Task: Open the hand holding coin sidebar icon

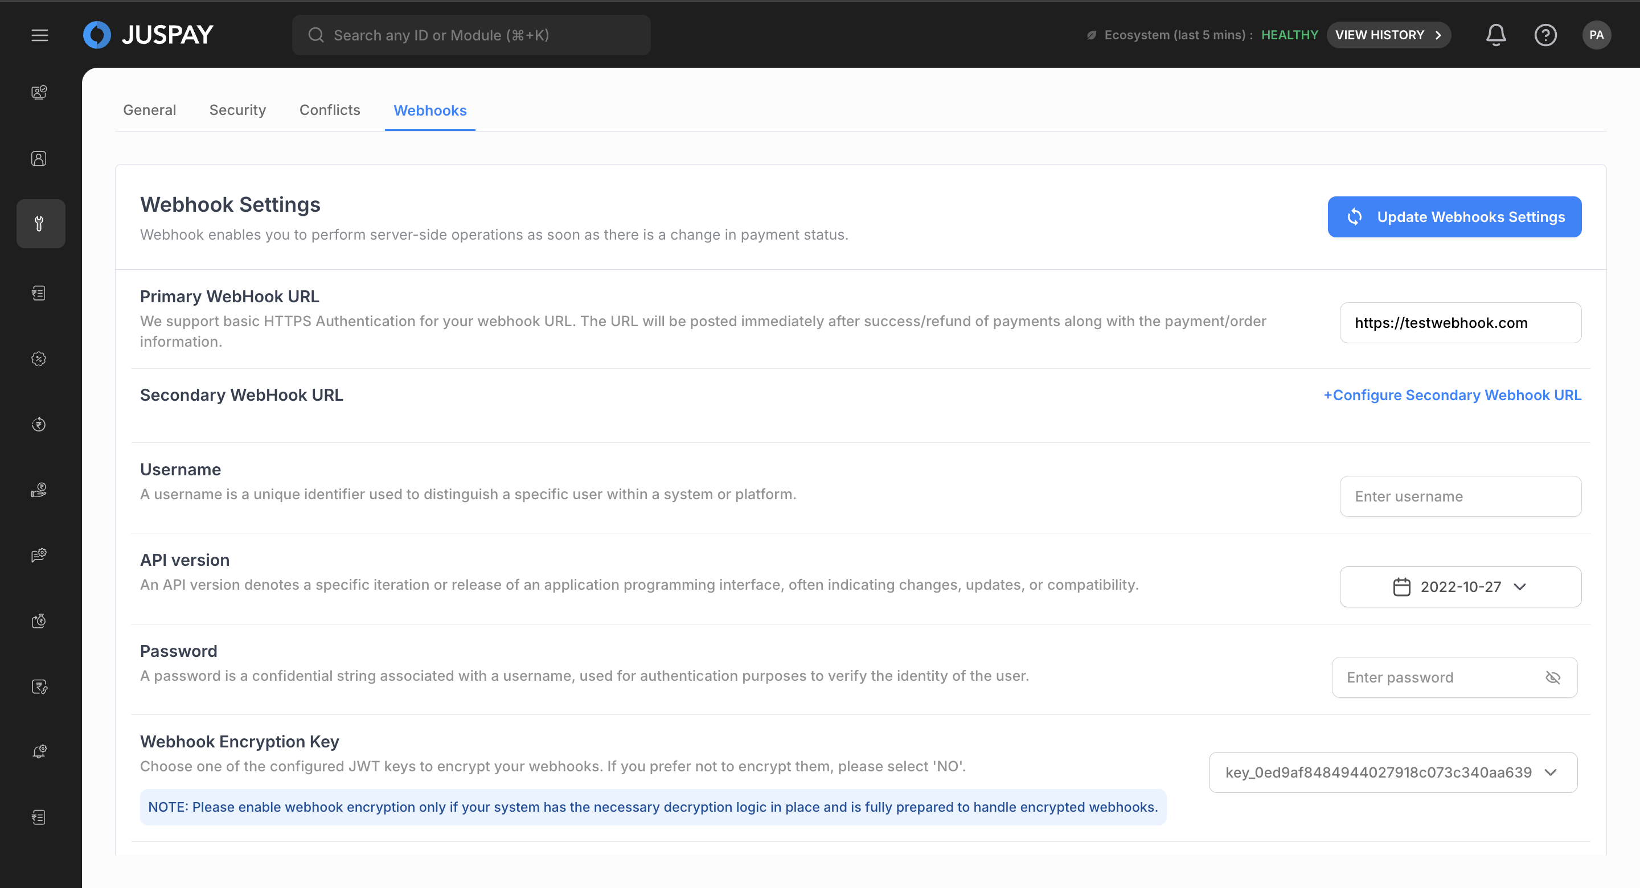Action: click(x=39, y=490)
